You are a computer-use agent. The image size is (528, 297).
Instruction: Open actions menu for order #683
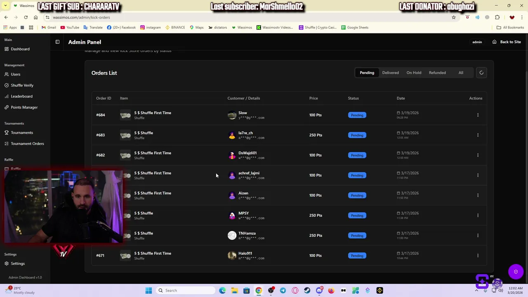[478, 135]
